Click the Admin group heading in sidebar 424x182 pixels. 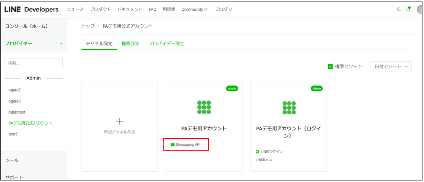tap(34, 78)
